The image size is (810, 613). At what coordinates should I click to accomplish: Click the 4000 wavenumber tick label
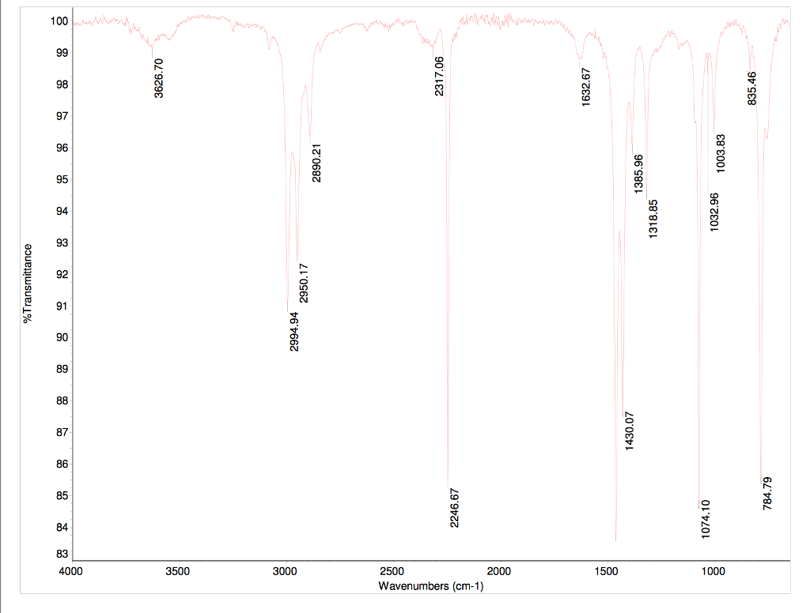[x=70, y=570]
